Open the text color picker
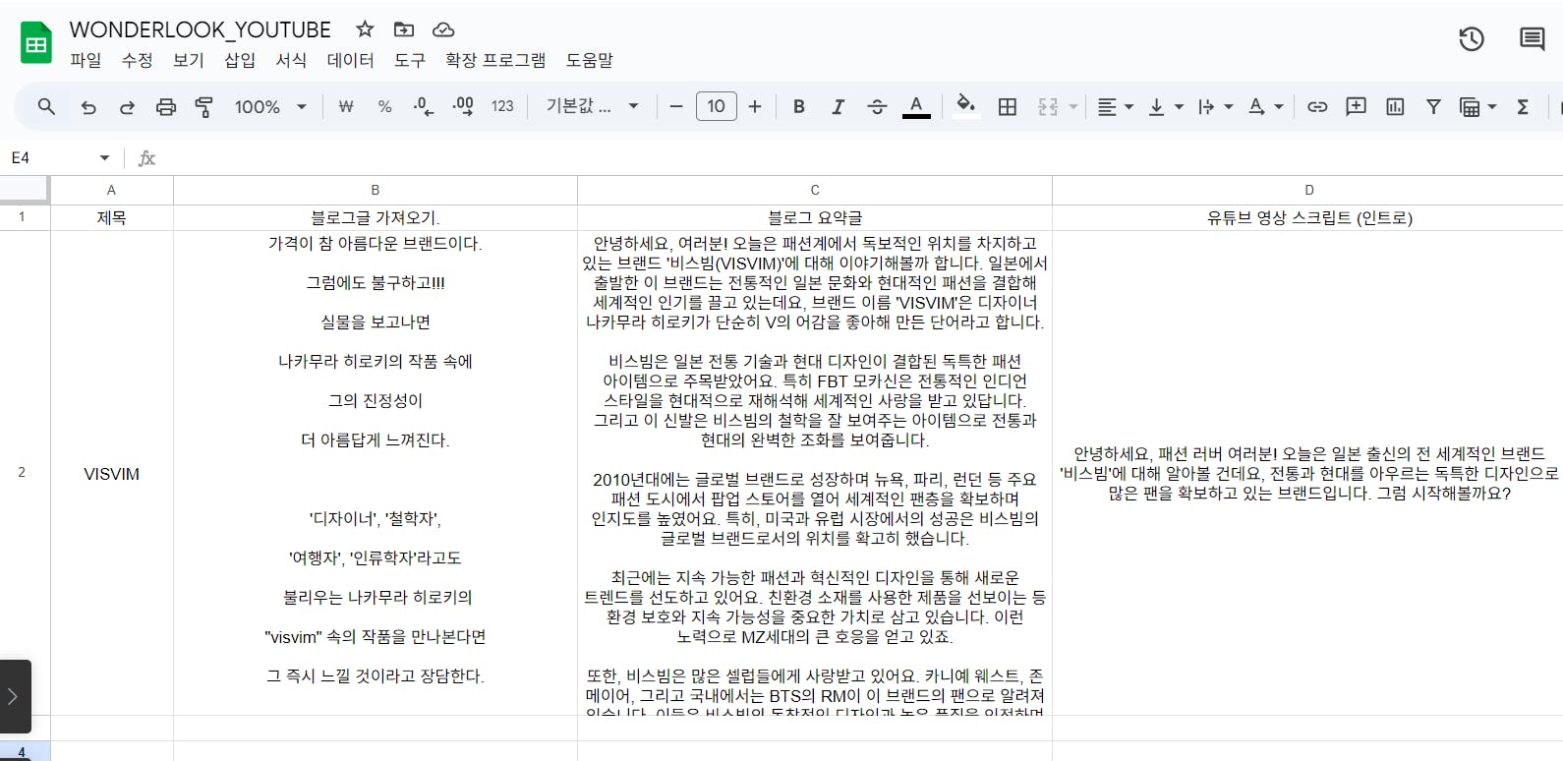The height and width of the screenshot is (761, 1563). [916, 106]
